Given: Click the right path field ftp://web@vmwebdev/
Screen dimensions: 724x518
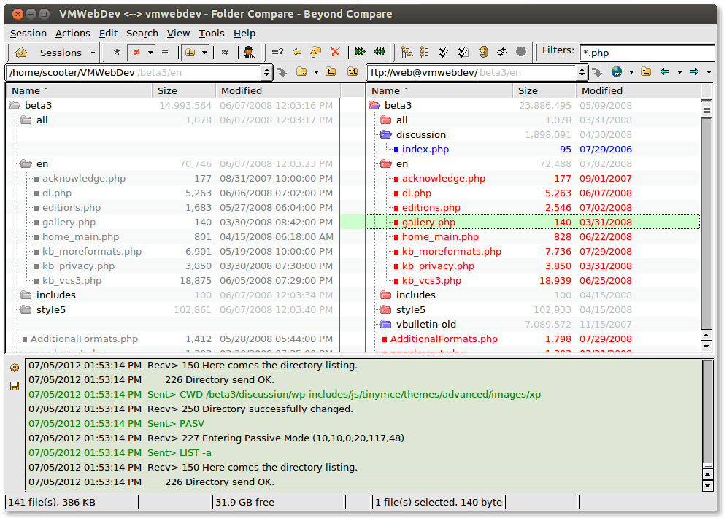Looking at the screenshot, I should (471, 72).
